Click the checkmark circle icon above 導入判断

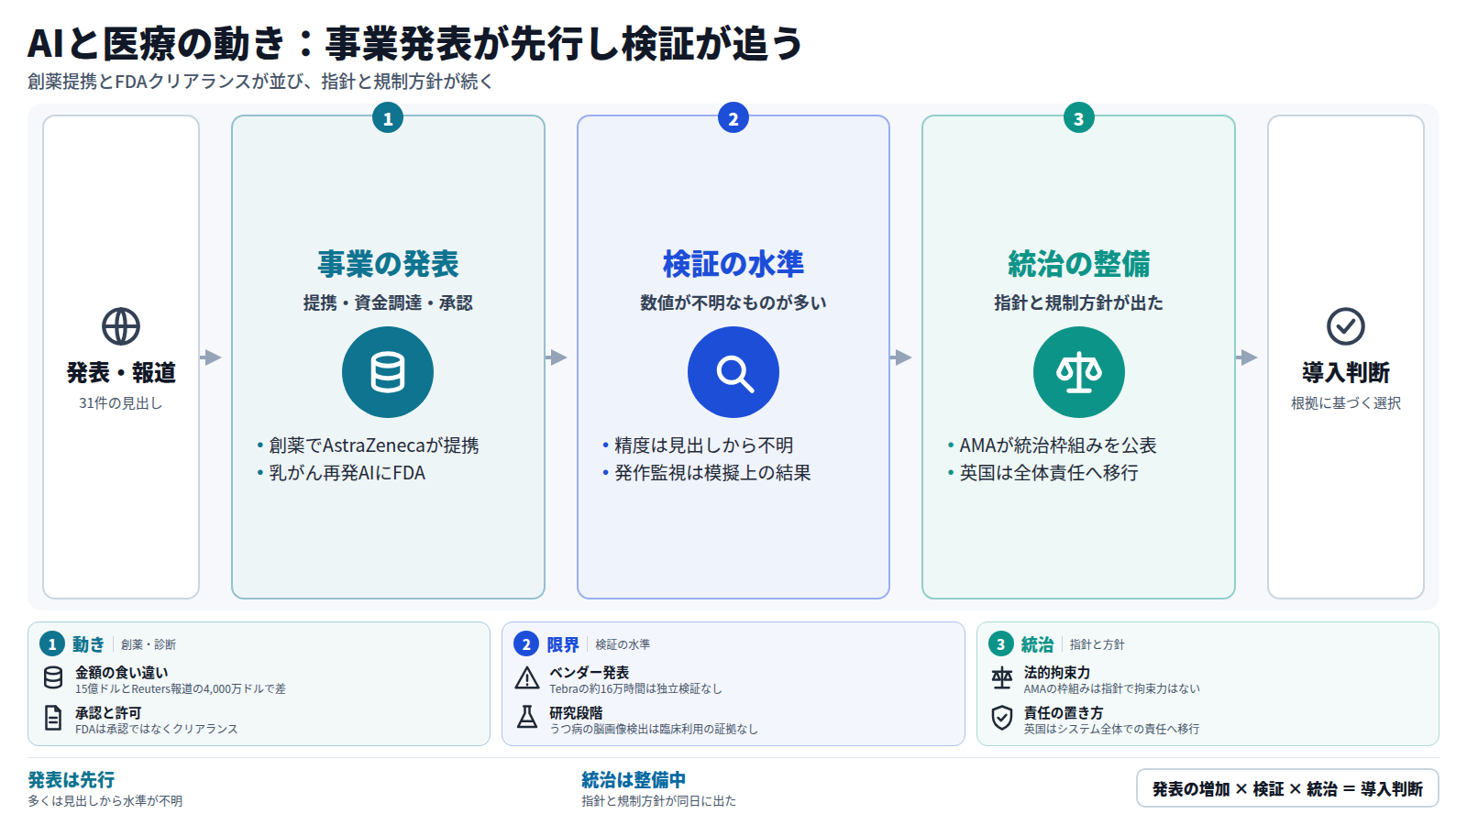pos(1346,326)
